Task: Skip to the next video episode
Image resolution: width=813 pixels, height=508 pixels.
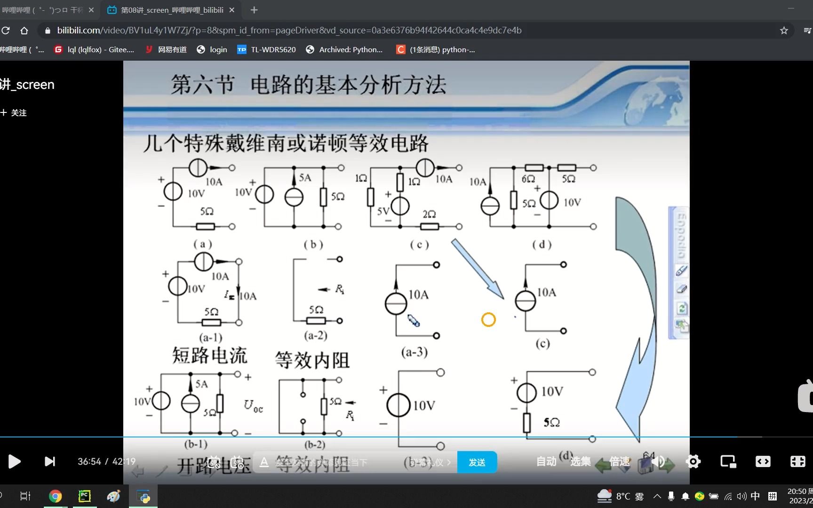Action: [50, 461]
